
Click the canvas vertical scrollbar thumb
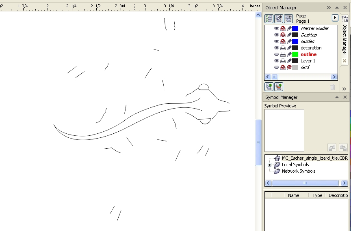point(258,143)
